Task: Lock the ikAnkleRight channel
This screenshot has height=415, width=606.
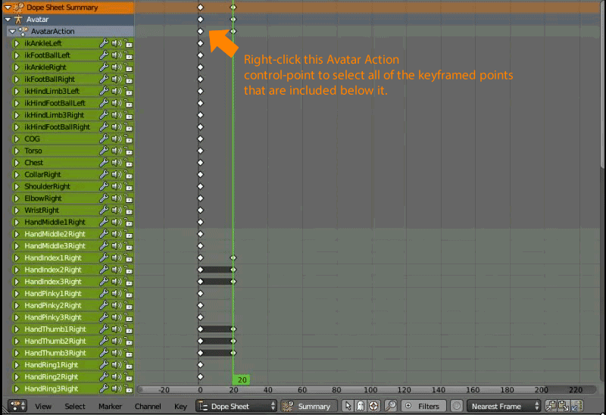Action: tap(128, 67)
